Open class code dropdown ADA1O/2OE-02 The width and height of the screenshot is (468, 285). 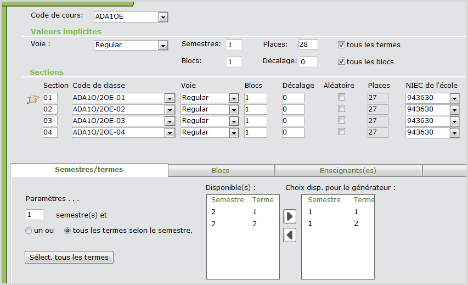[x=169, y=110]
